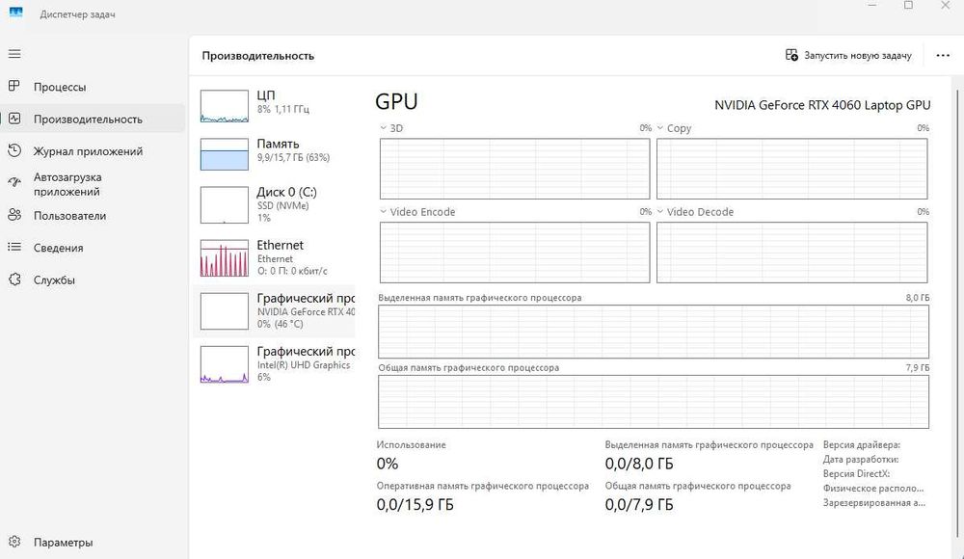Open the Службы services icon

14,280
